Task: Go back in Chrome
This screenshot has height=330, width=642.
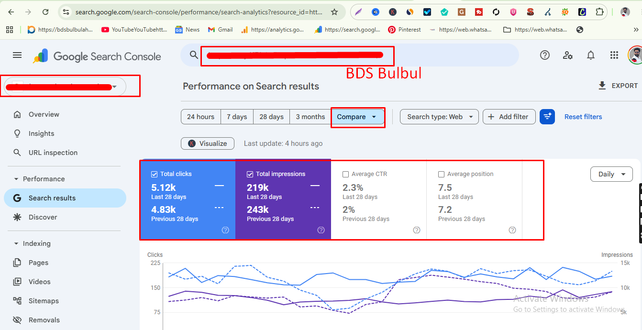Action: [x=11, y=12]
